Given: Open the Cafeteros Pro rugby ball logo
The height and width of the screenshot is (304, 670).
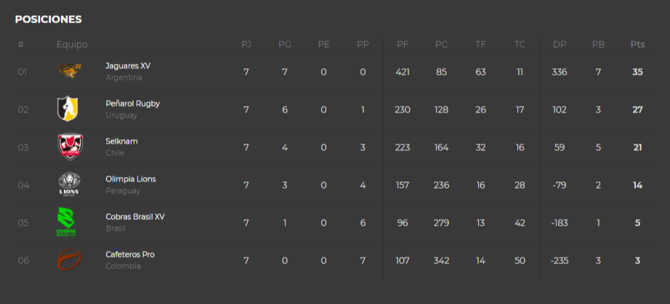Looking at the screenshot, I should coord(69,259).
